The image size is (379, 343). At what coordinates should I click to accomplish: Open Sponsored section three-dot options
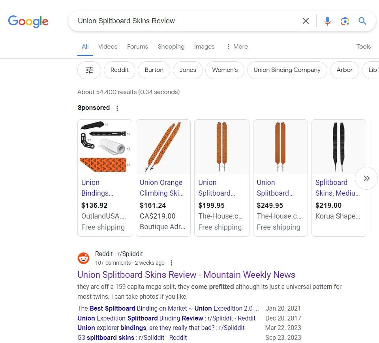[117, 108]
